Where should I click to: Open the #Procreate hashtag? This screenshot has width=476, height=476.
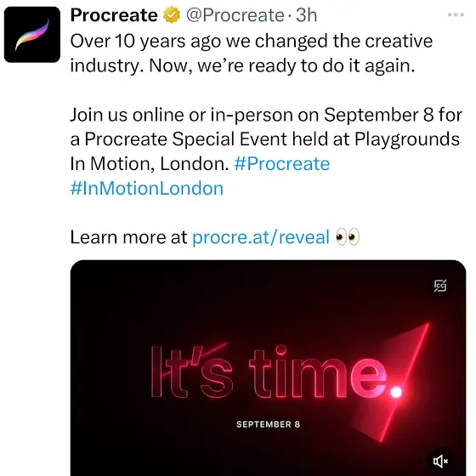tap(282, 164)
